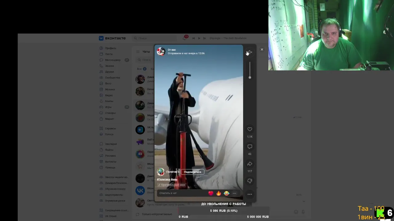Open the emoji picker in the message box
Screen dimensions: 394x221
point(296,212)
